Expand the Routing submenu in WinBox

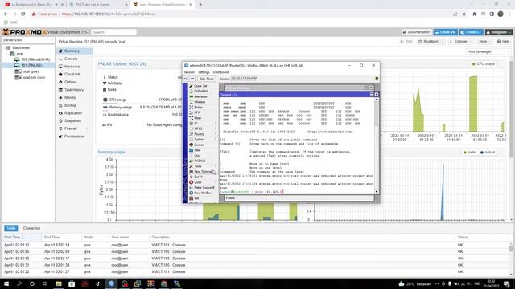pos(203,134)
